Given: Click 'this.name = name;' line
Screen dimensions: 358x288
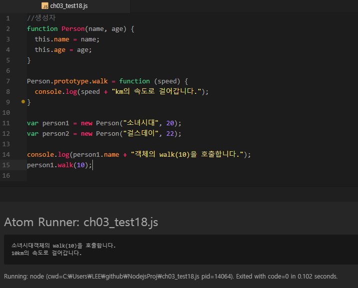Looking at the screenshot, I should [x=67, y=39].
